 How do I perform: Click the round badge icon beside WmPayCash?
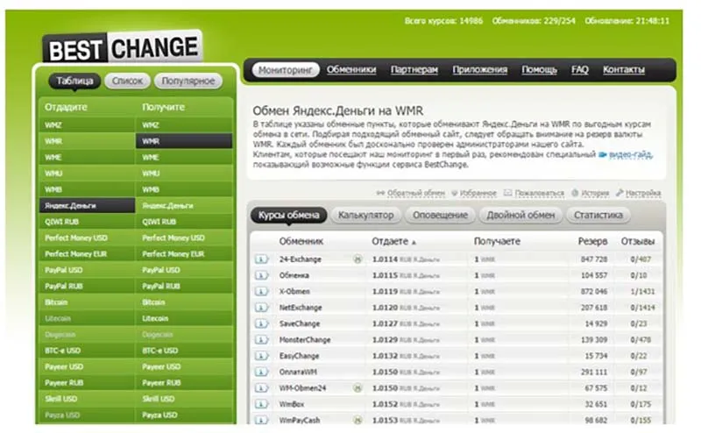[358, 420]
